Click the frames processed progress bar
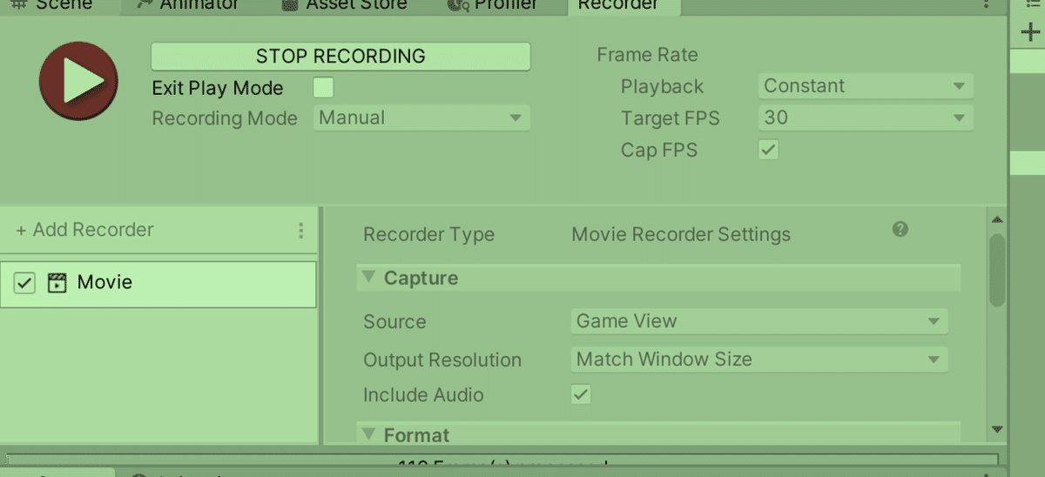This screenshot has width=1045, height=477. pyautogui.click(x=502, y=461)
